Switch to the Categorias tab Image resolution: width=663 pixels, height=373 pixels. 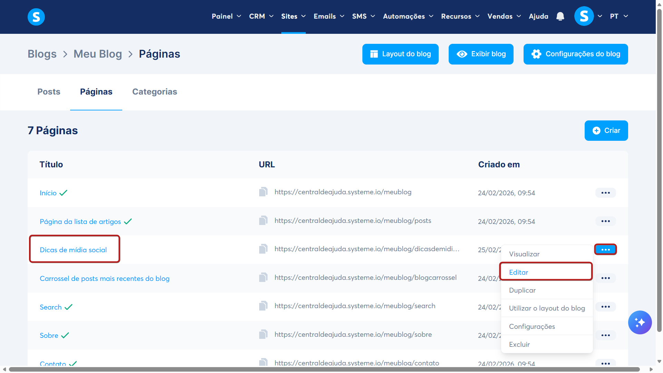coord(154,92)
